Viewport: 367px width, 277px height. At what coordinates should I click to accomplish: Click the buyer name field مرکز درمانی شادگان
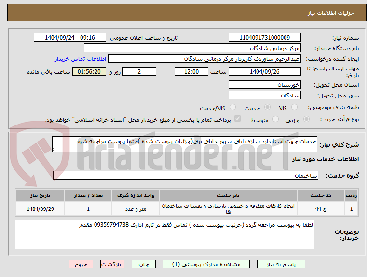[x=192, y=48]
